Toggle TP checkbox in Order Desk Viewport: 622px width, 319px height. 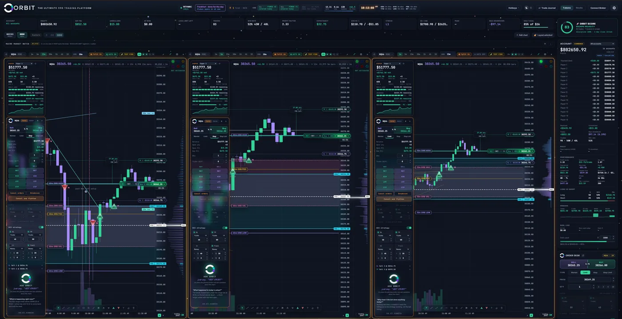(562, 298)
